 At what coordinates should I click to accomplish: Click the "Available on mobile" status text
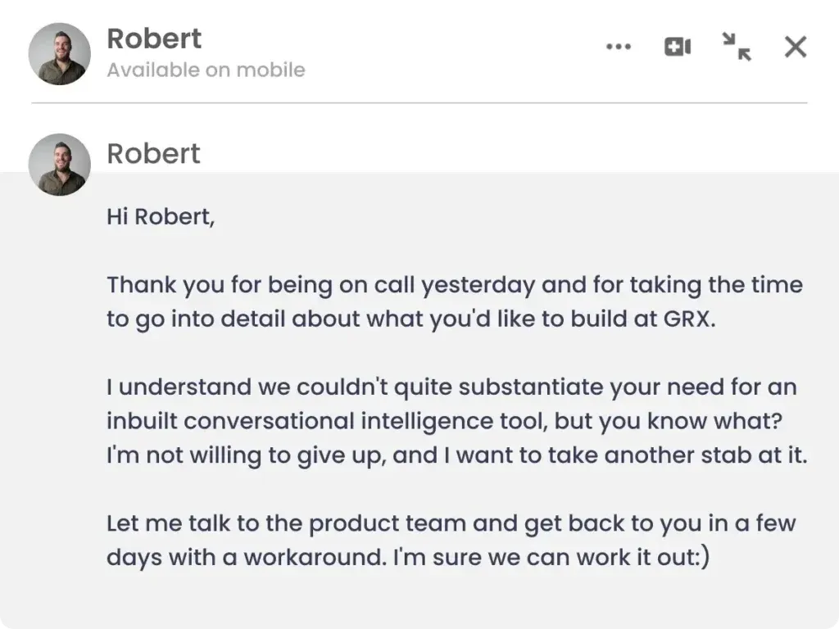(206, 70)
